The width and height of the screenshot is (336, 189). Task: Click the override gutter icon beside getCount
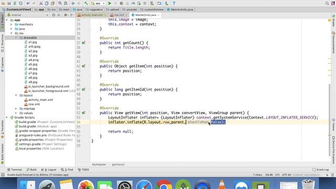click(x=83, y=43)
